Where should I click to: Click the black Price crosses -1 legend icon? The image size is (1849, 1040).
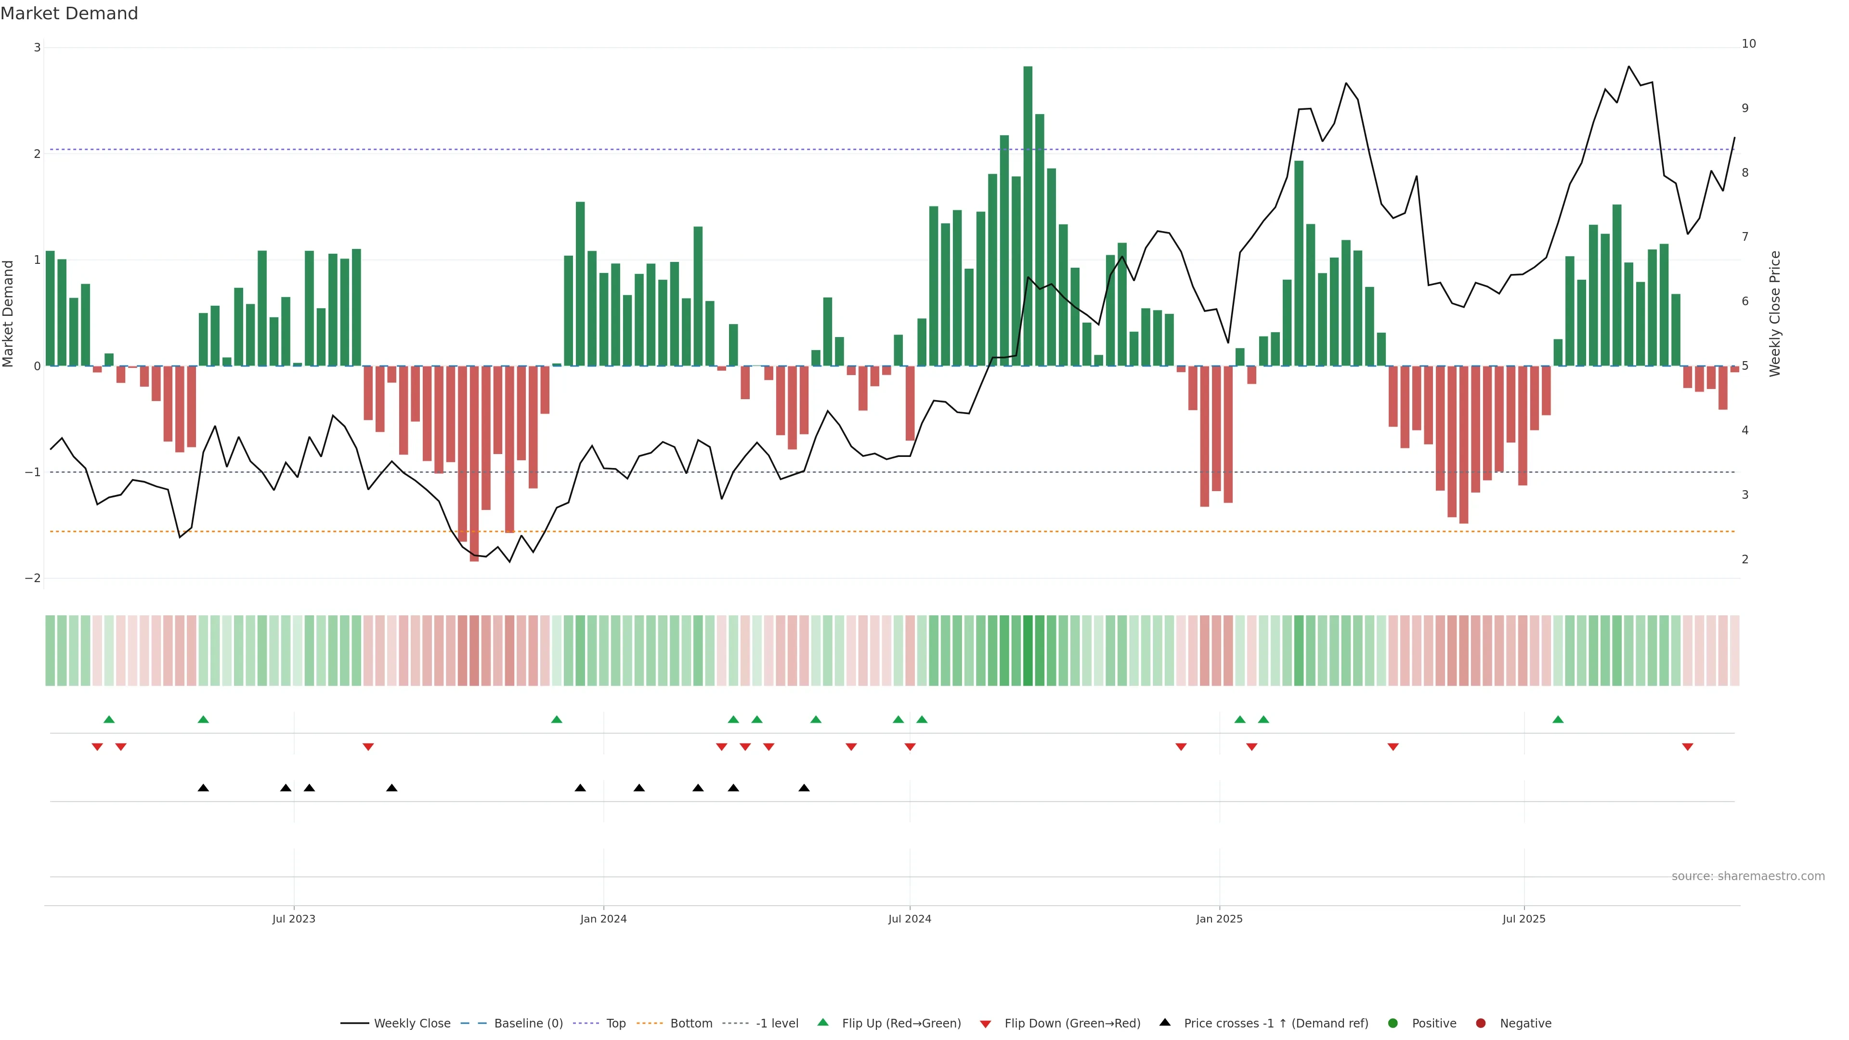coord(1165,1022)
